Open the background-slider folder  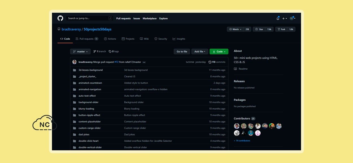(88, 102)
